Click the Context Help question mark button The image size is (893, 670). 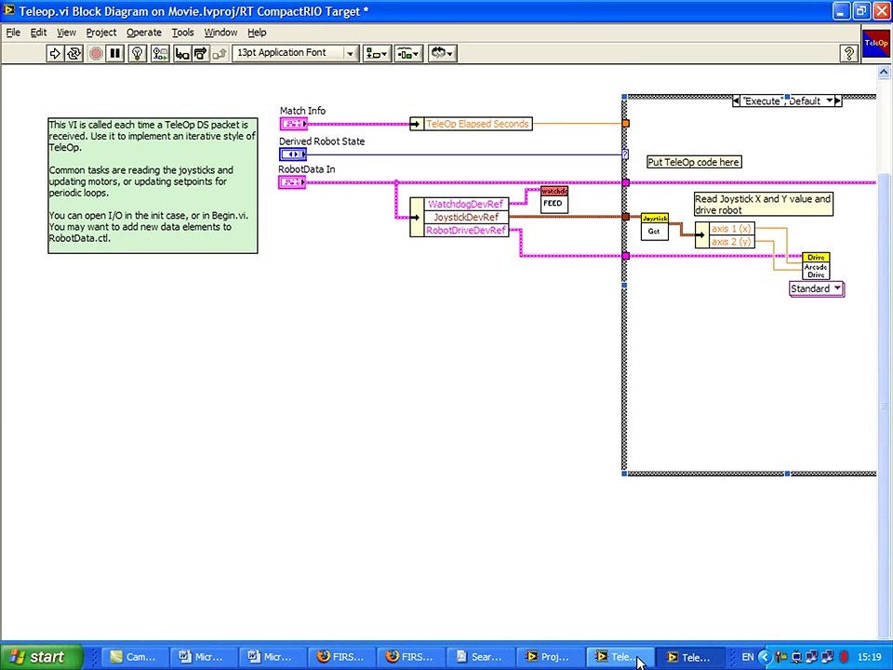point(849,54)
